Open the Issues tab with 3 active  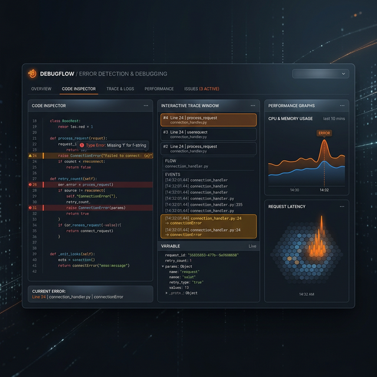201,89
